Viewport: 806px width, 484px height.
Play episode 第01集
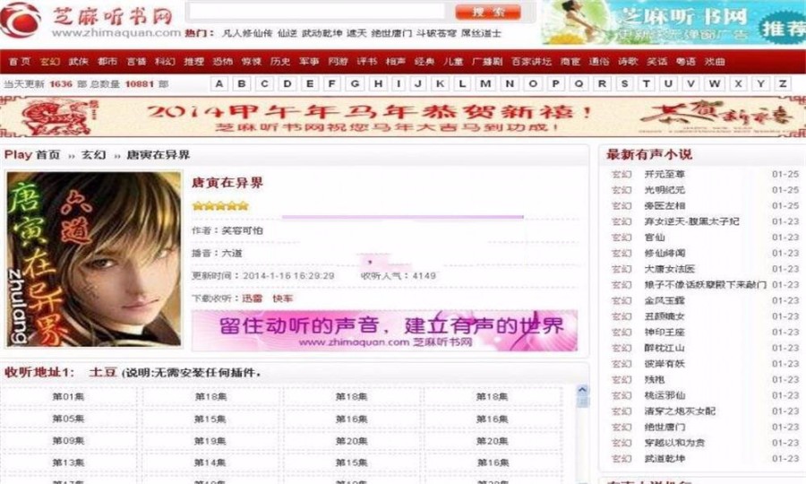68,396
